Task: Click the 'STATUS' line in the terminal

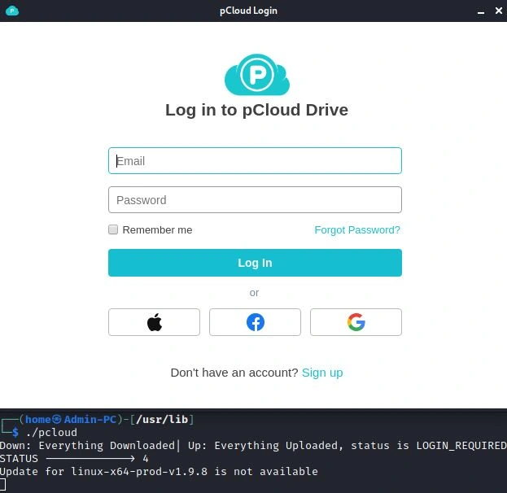Action: pyautogui.click(x=74, y=458)
